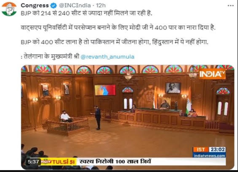Click the tweet line mentioning 400 paar slogan

click(x=118, y=28)
